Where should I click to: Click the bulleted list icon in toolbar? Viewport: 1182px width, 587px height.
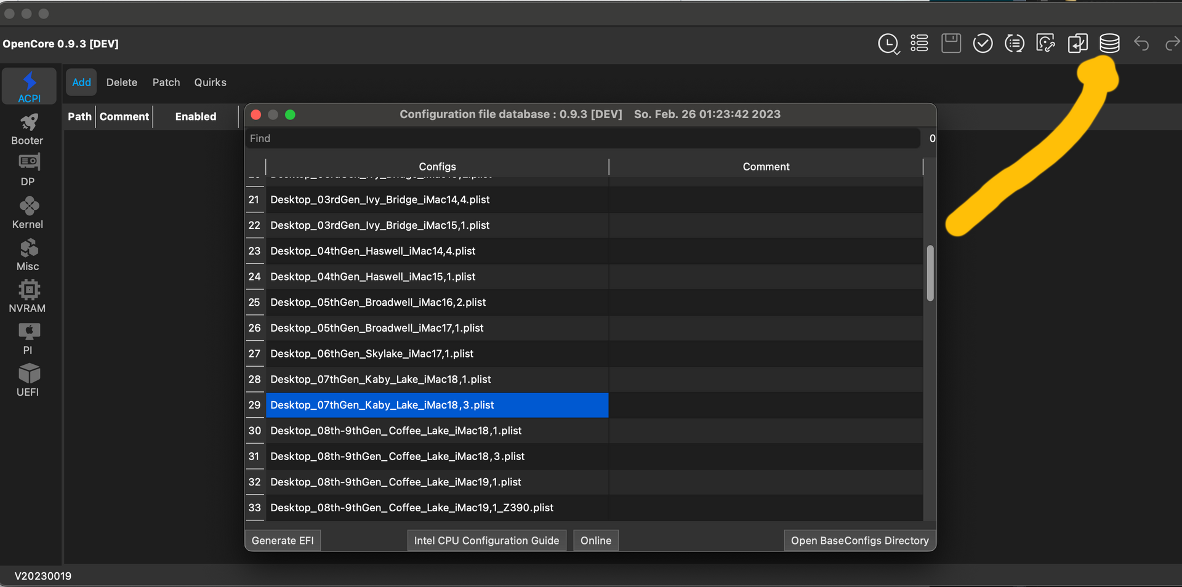point(919,43)
